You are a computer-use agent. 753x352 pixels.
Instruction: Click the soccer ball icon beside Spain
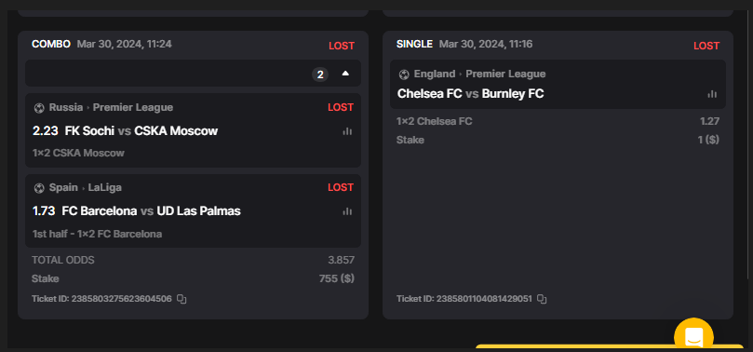point(39,188)
